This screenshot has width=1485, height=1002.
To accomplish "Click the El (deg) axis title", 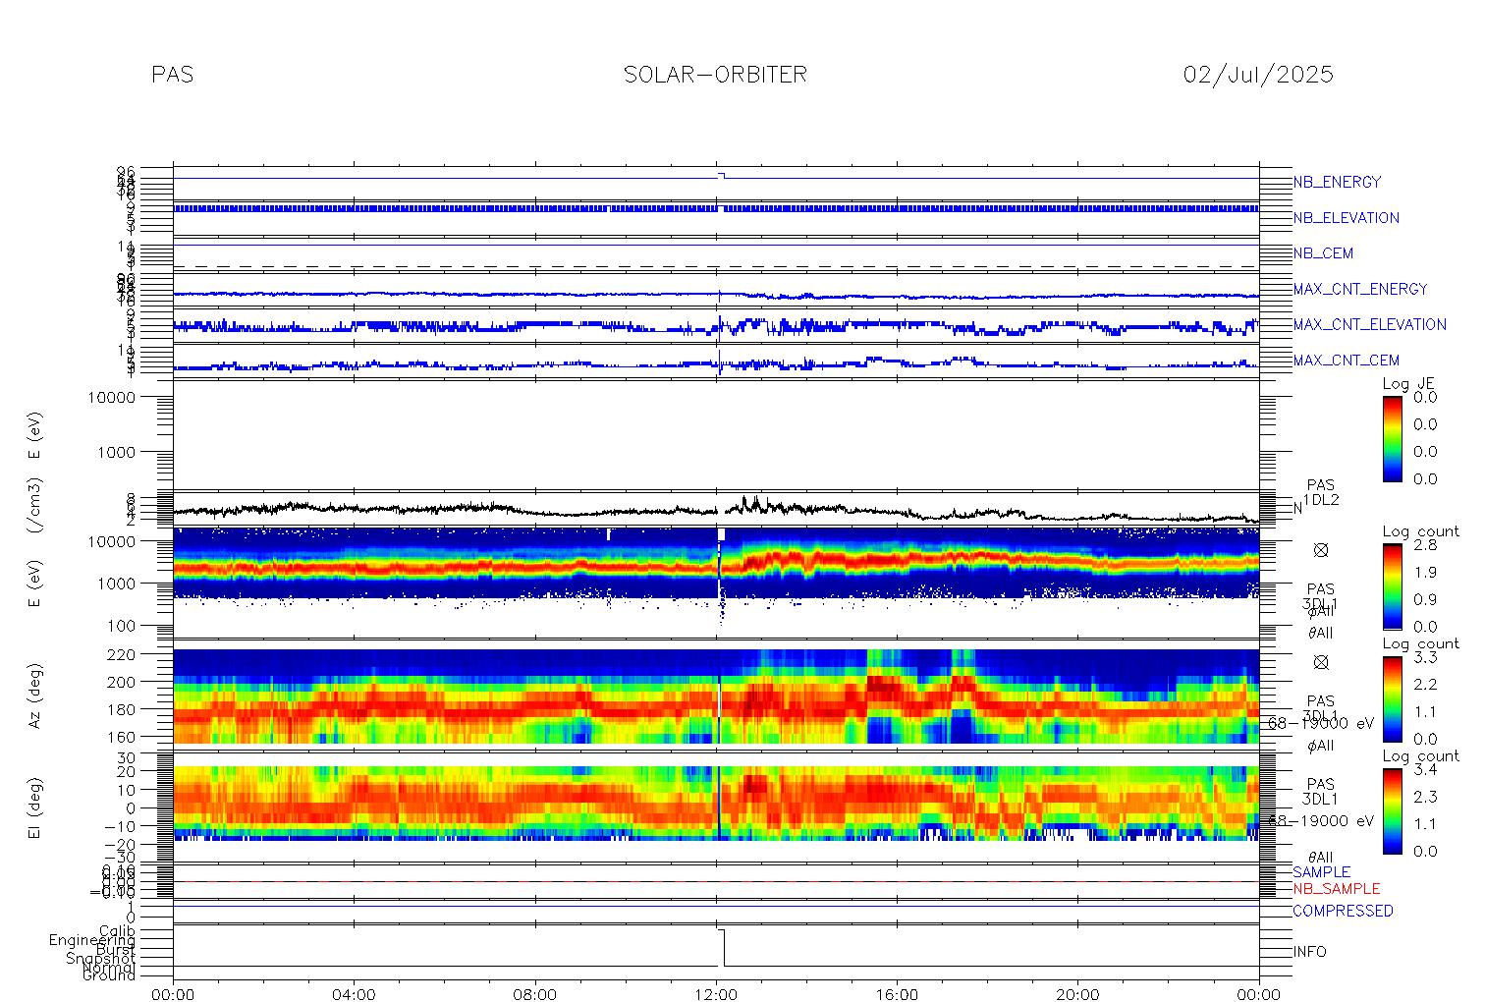I will [34, 807].
